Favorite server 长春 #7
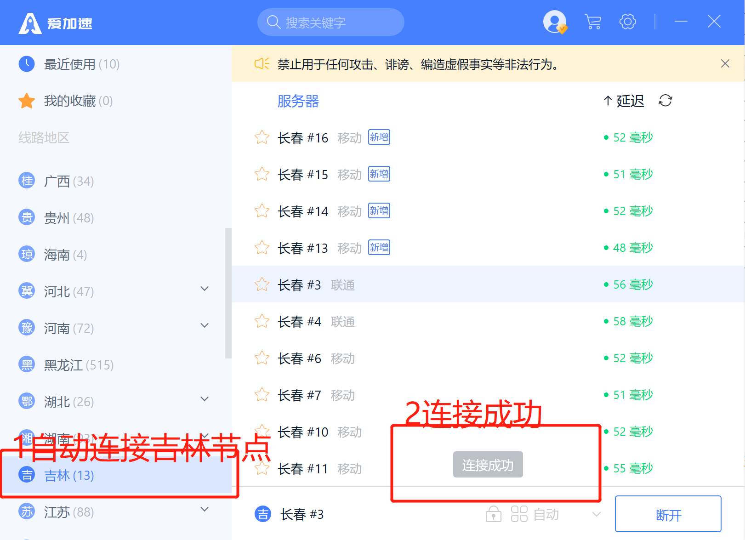This screenshot has height=540, width=745. [262, 395]
